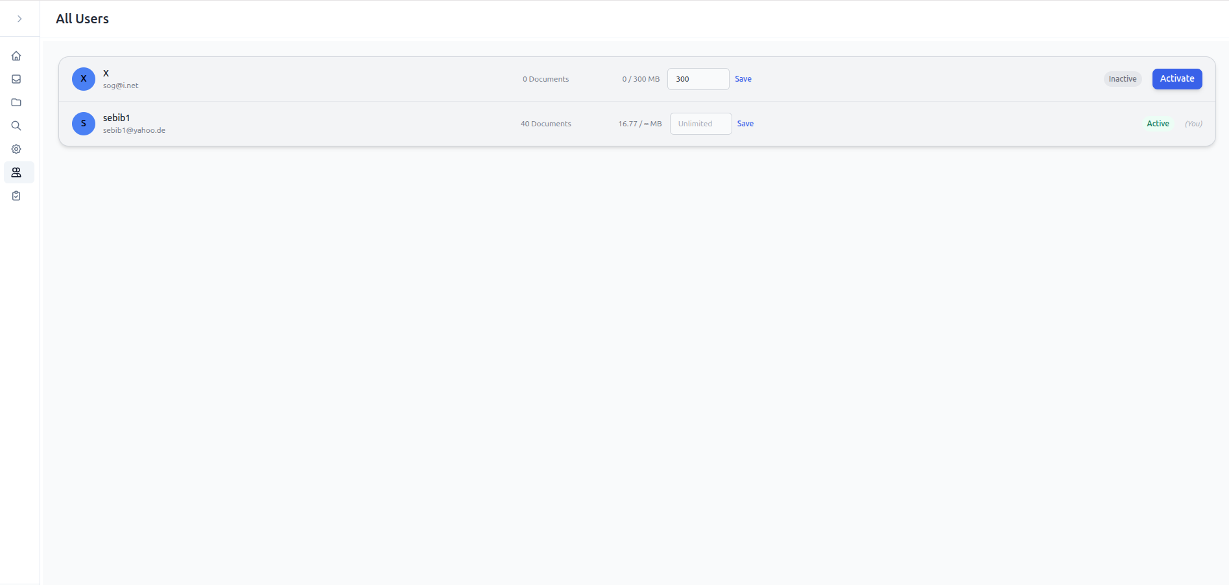
Task: Click the 40 Documents count
Action: click(546, 124)
